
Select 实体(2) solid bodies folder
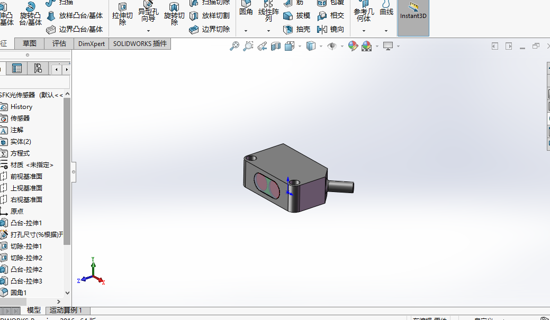21,142
